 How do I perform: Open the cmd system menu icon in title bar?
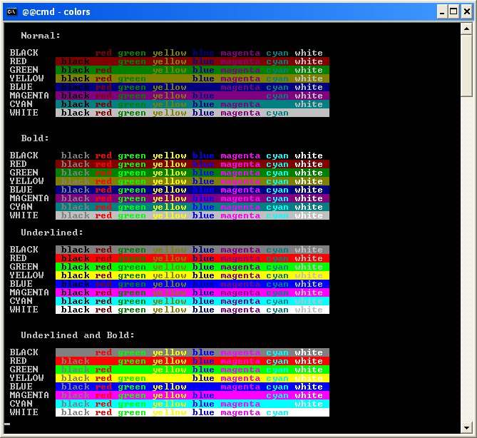click(x=11, y=11)
